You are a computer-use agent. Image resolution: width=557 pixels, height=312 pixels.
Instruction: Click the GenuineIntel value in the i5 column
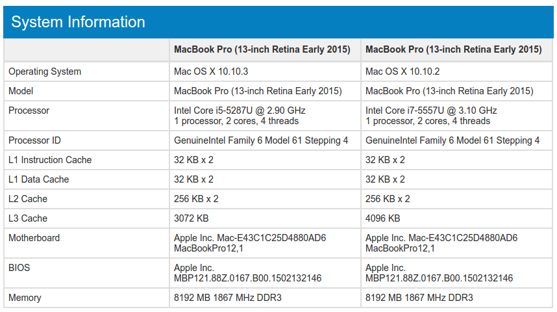(261, 140)
